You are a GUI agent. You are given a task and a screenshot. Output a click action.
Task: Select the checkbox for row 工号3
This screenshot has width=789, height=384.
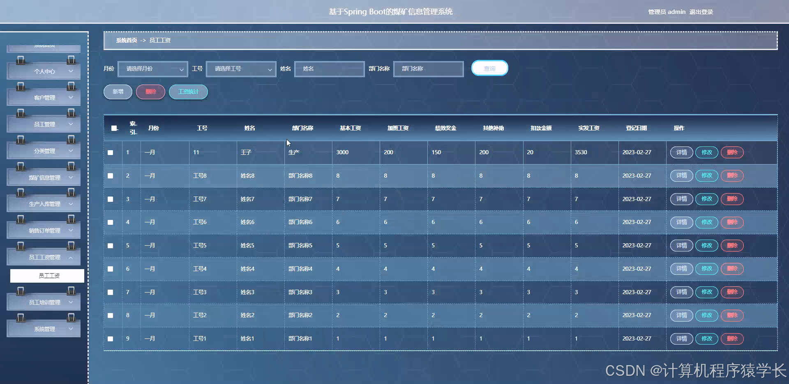coord(111,293)
